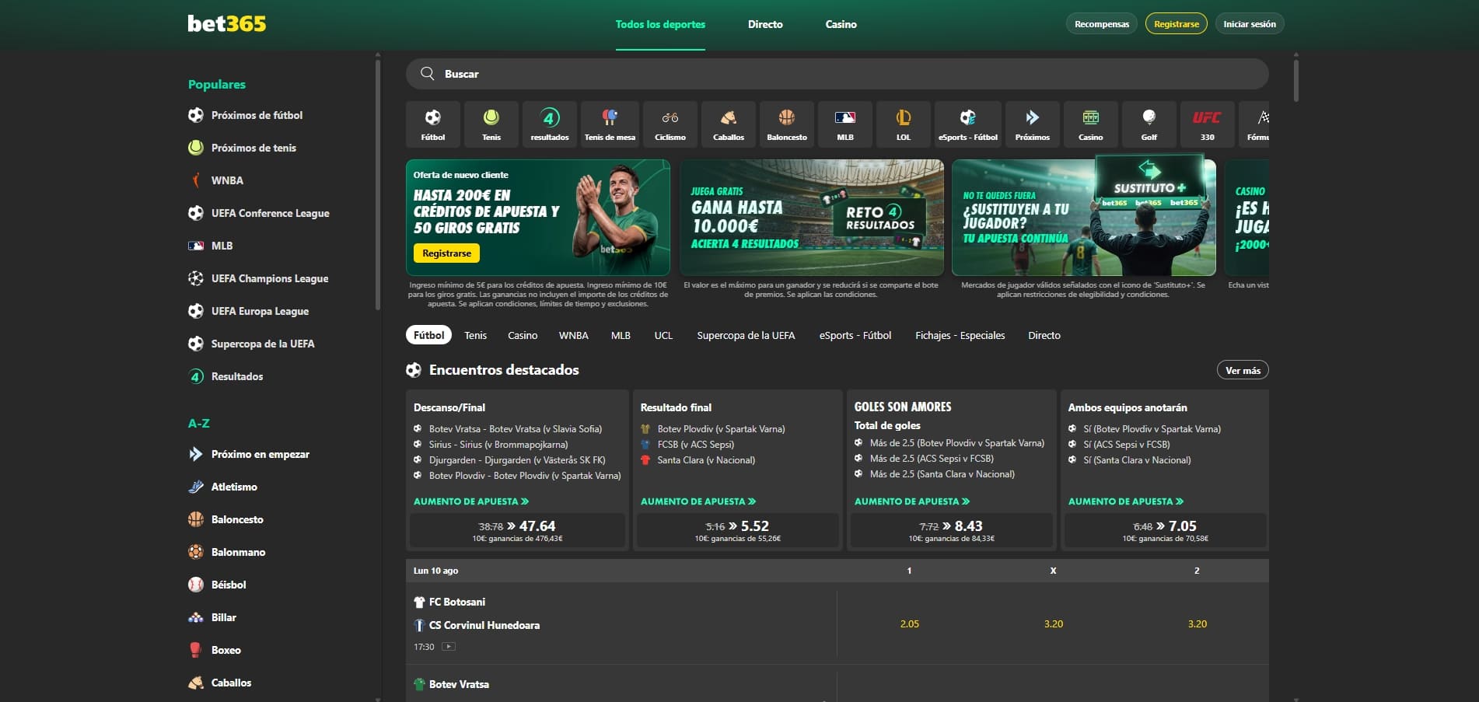Open the Próximos tile
Image resolution: width=1479 pixels, height=702 pixels.
click(x=1032, y=124)
